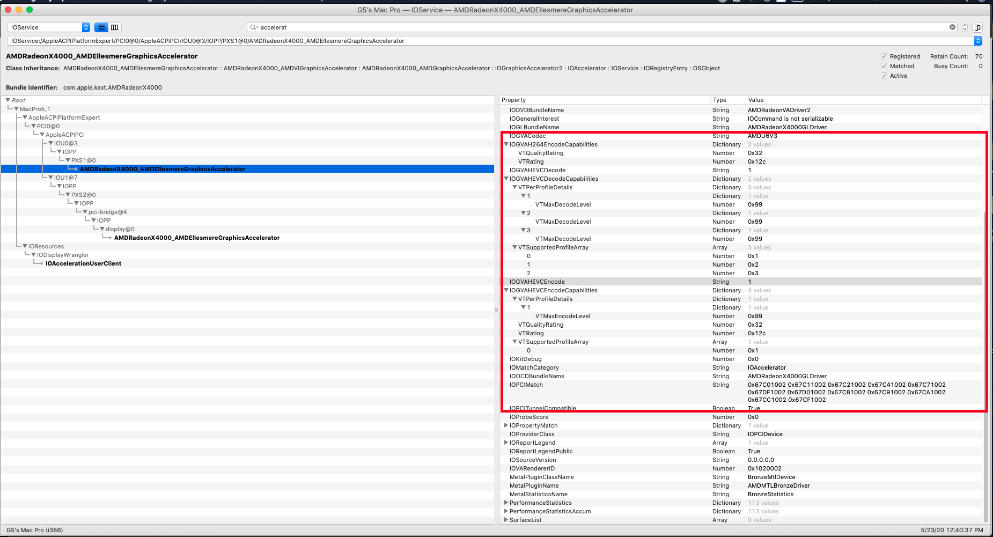Open the IOService plane dropdown
Screen dimensions: 993x537
(48, 27)
